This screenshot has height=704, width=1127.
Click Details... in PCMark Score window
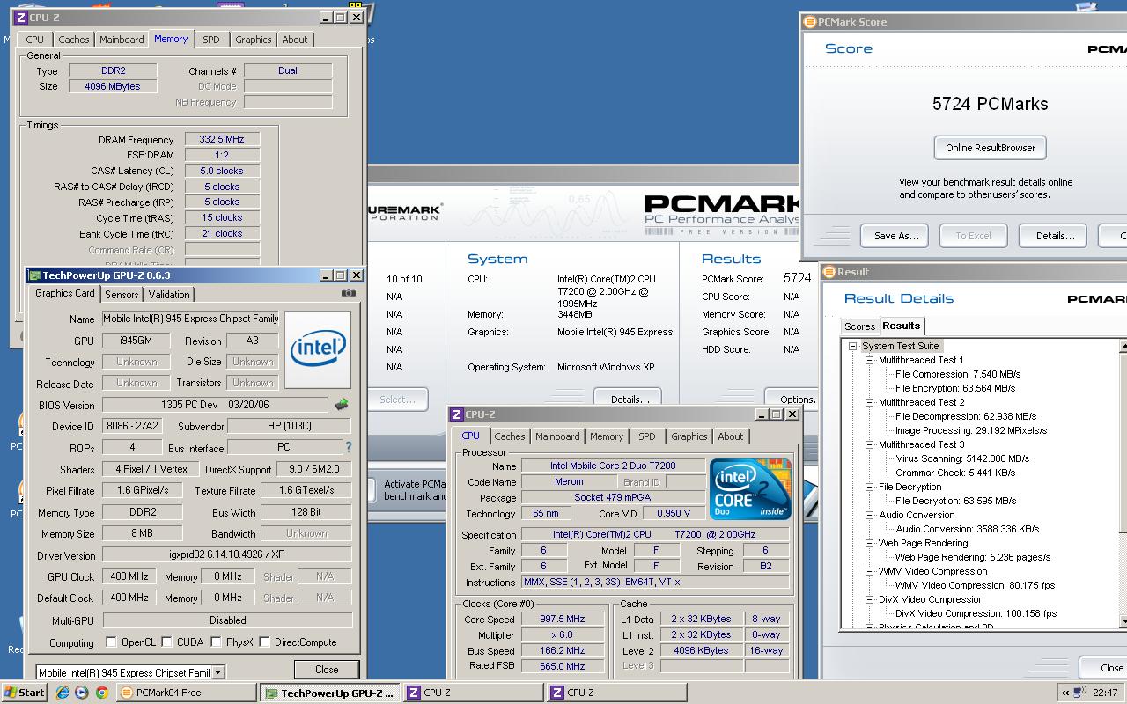tap(1055, 236)
